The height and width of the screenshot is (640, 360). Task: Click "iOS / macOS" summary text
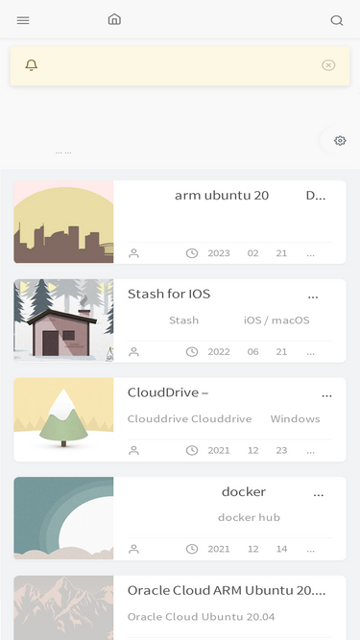[x=276, y=320]
